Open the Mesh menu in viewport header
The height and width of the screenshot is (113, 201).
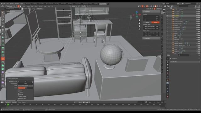pos(36,6)
